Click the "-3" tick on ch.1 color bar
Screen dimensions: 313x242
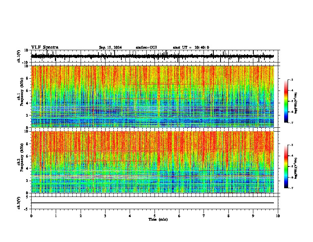(x=292, y=80)
